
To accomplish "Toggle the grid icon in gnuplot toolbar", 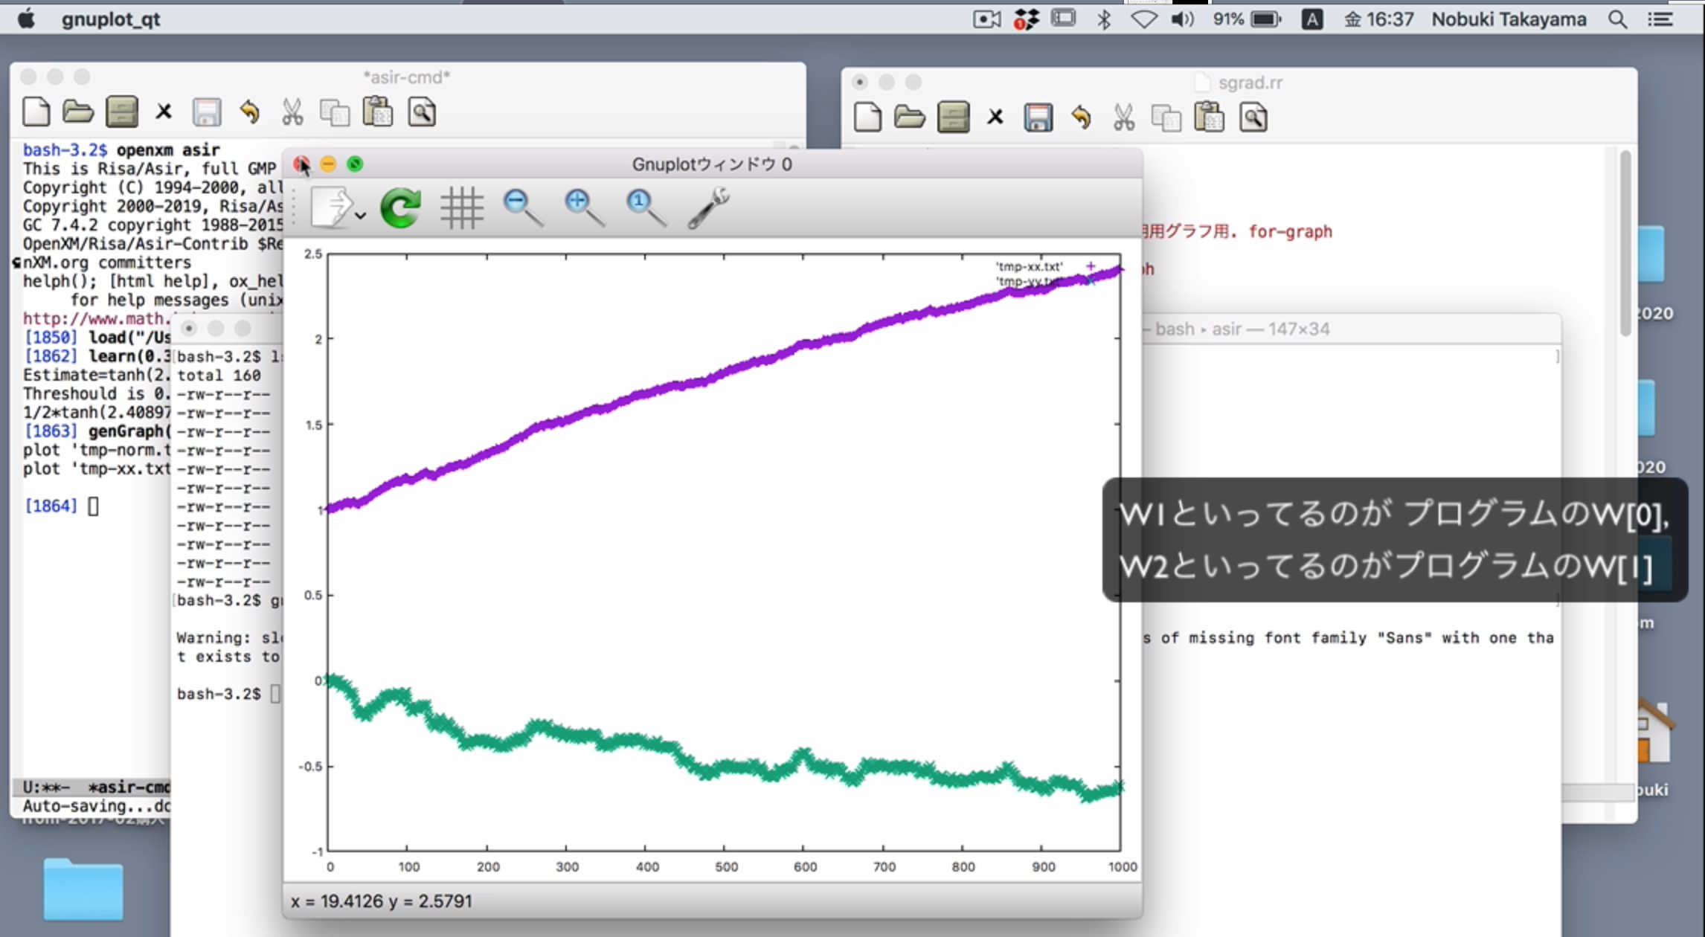I will tap(461, 207).
